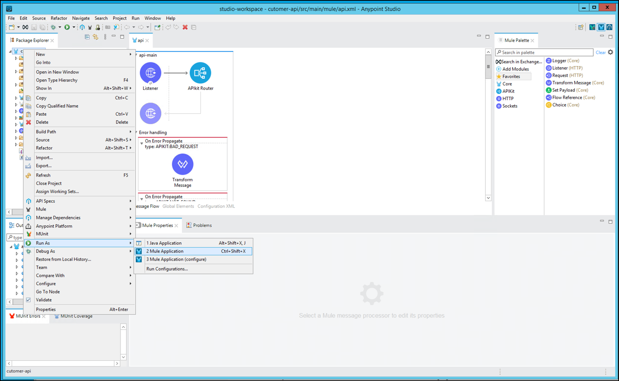This screenshot has width=619, height=381.
Task: Choose Set Payload (Core) in palette
Action: tap(567, 90)
